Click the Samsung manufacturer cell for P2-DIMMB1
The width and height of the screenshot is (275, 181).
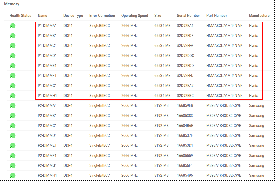256,116
